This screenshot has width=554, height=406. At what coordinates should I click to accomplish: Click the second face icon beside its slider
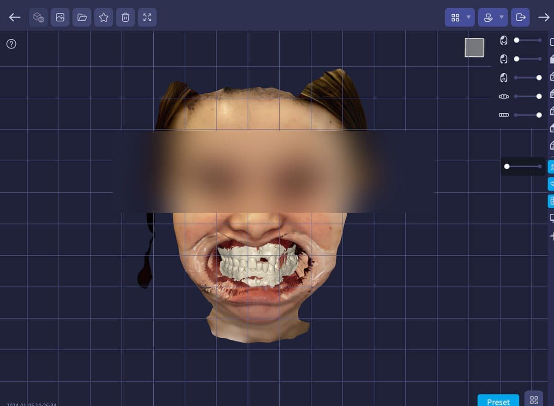pyautogui.click(x=504, y=59)
